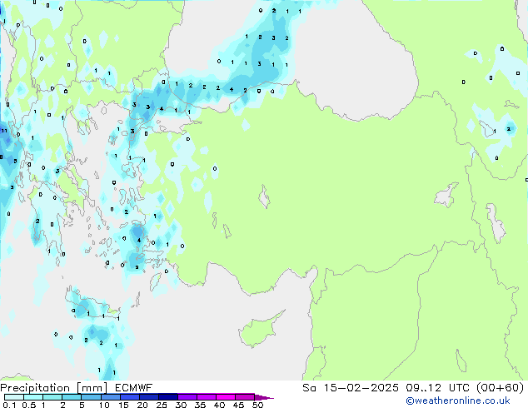Click the '09..12 UTC' time label
528x408 pixels.
(440, 388)
